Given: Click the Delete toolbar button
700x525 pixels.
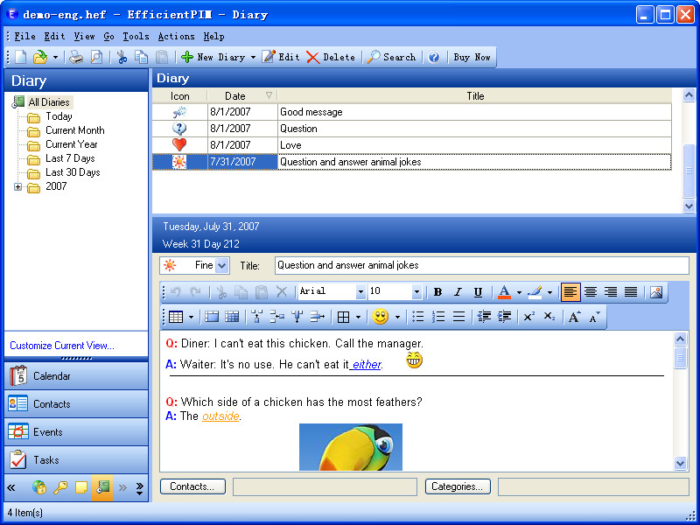Looking at the screenshot, I should (x=331, y=57).
